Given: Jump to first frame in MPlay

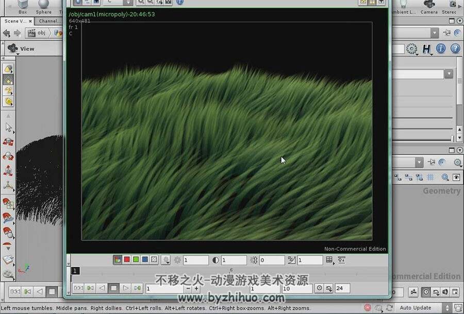Looking at the screenshot, I should click(78, 288).
